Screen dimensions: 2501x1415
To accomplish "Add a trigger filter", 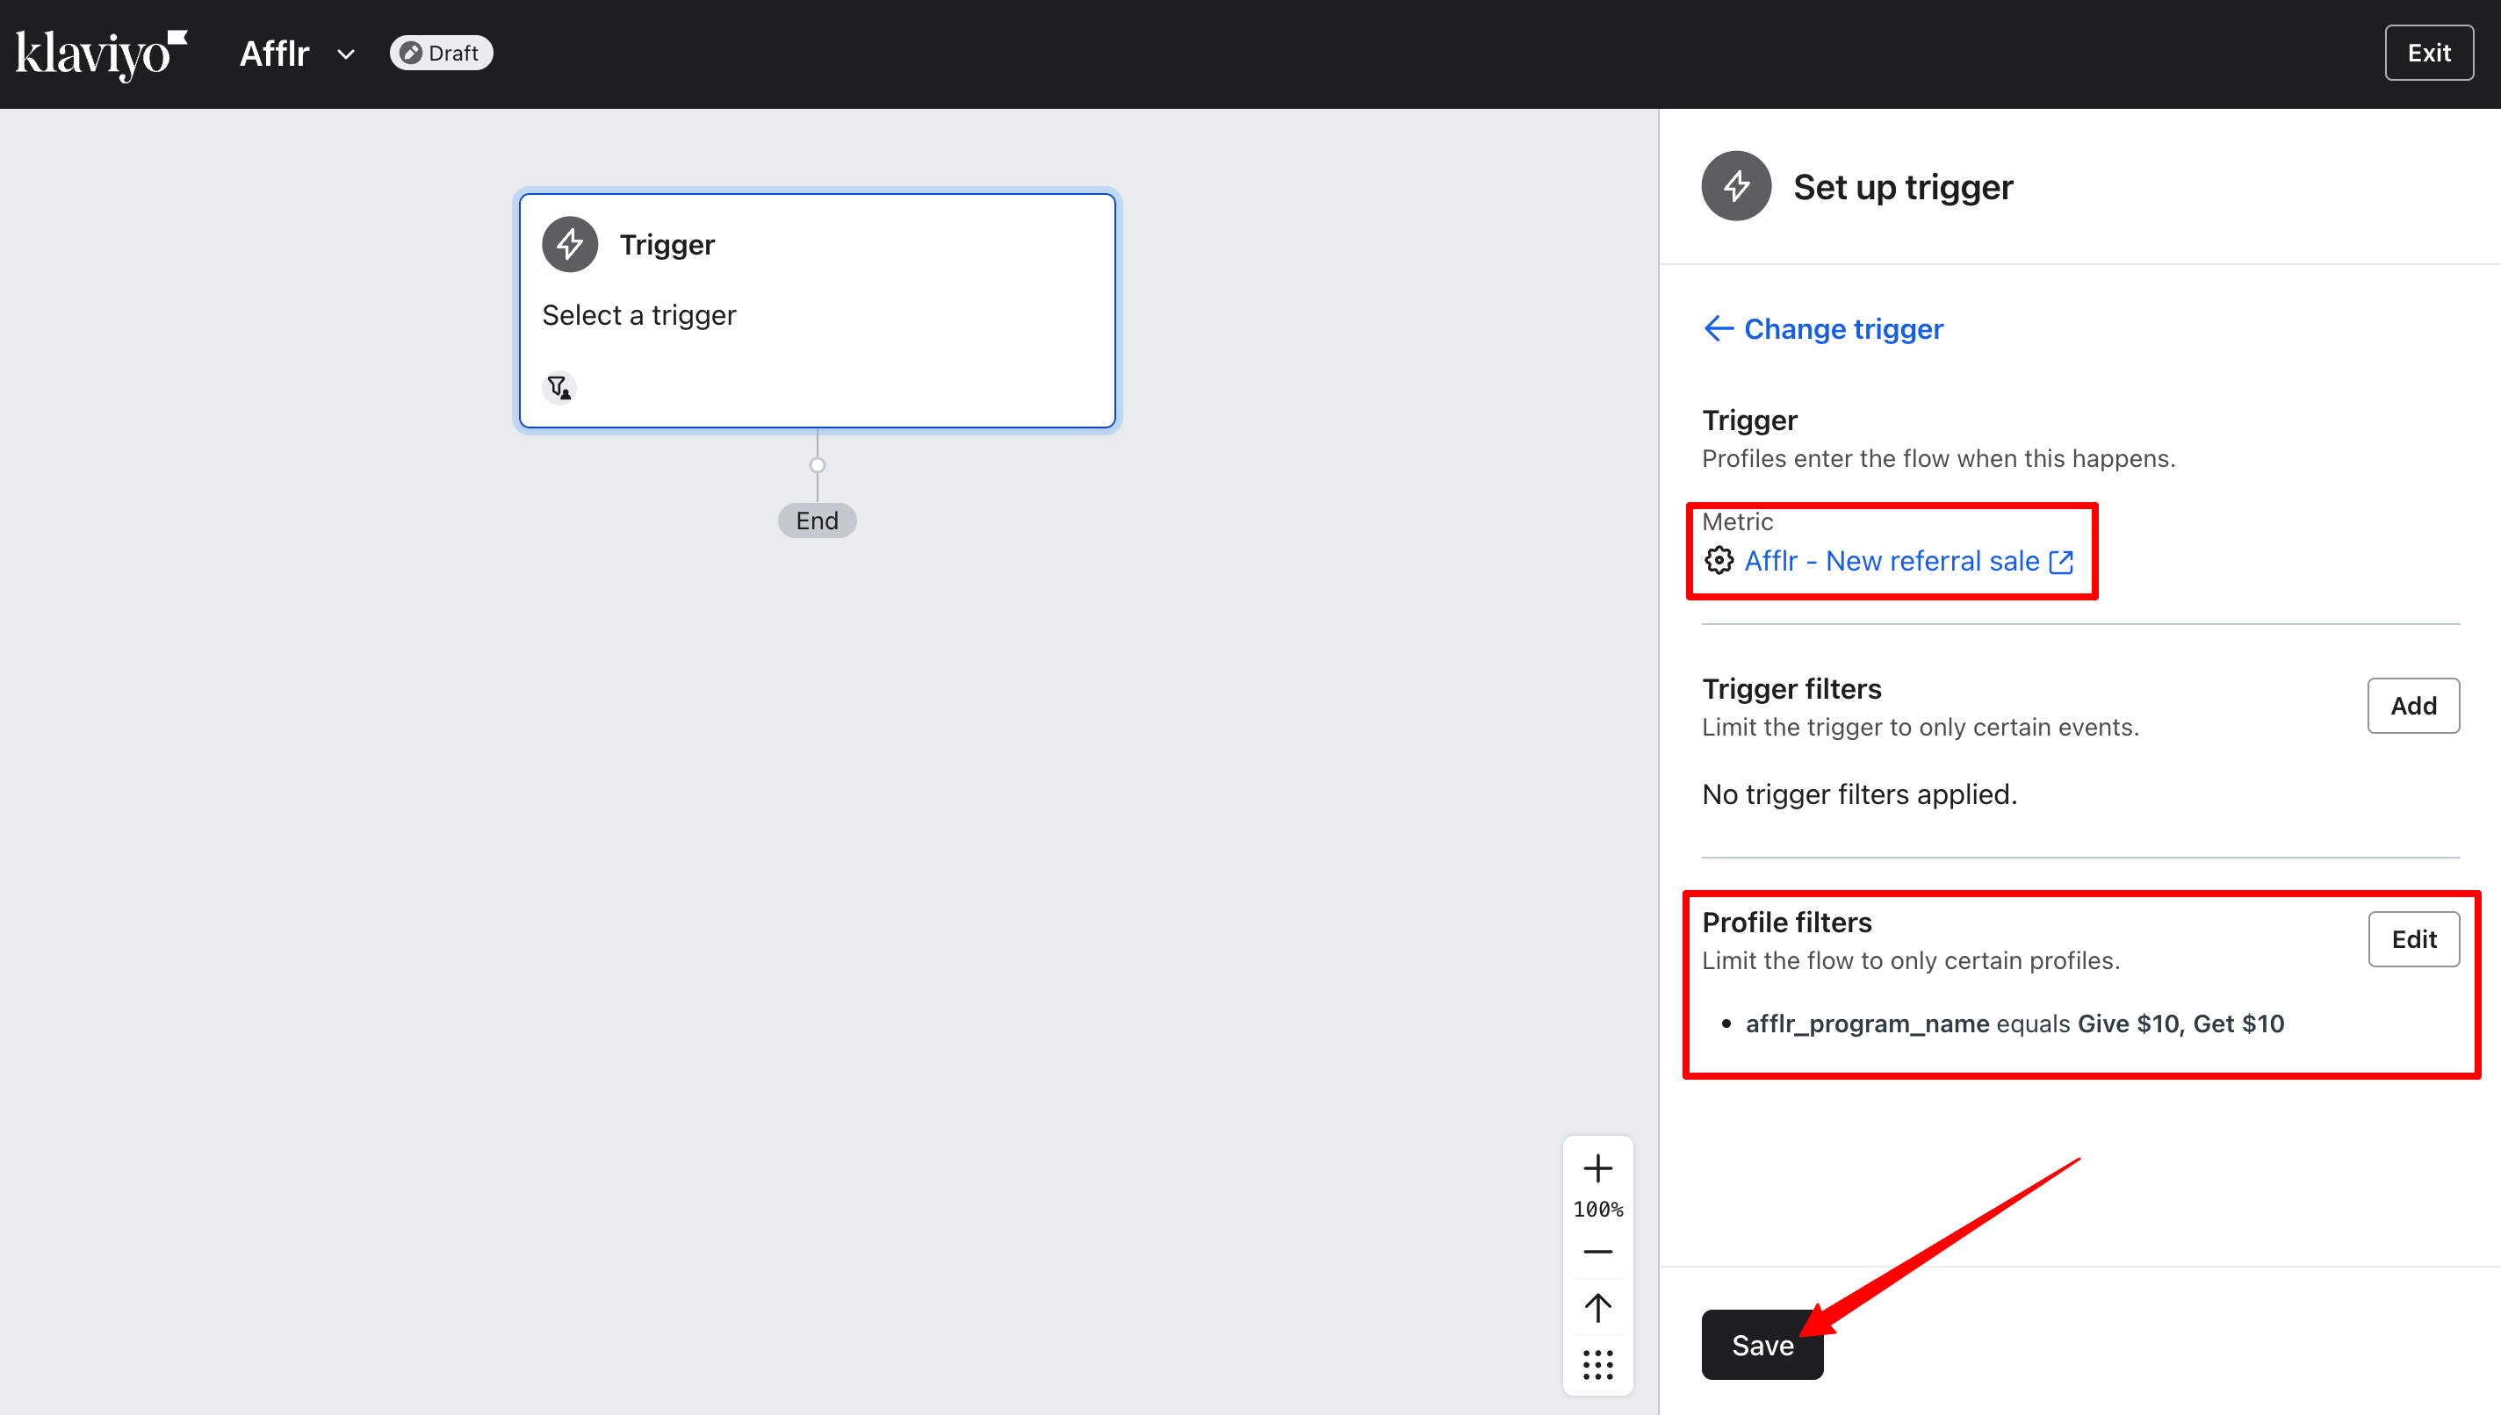I will (x=2412, y=706).
